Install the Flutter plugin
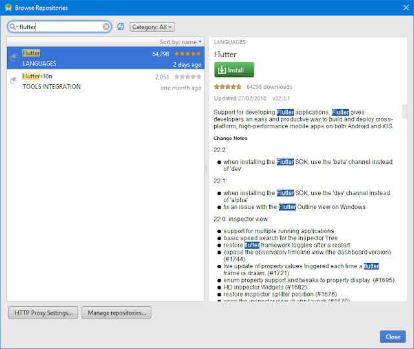 234,70
